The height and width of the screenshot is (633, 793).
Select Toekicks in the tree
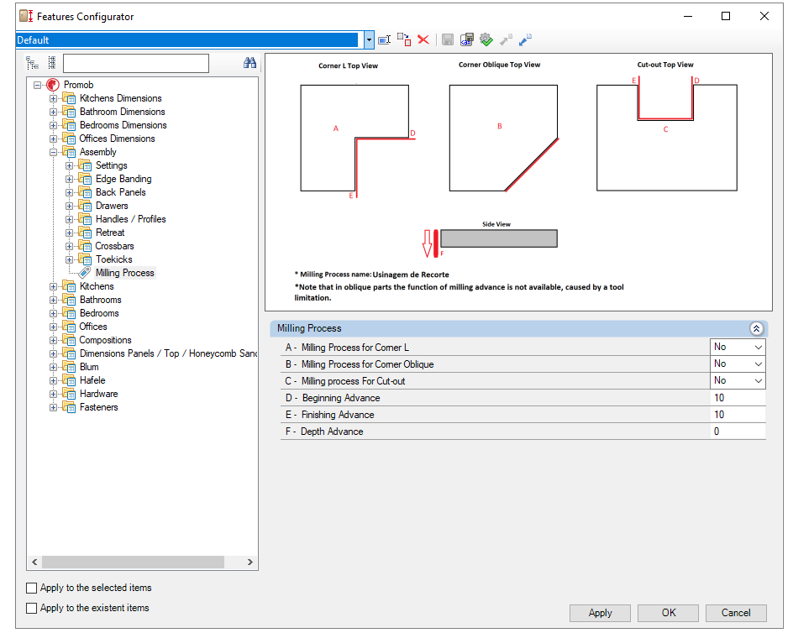click(114, 259)
